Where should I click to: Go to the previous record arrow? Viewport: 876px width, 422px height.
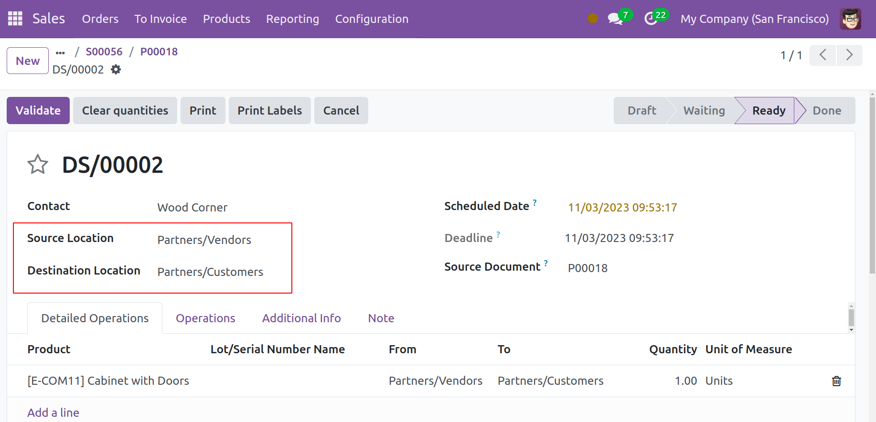[823, 55]
